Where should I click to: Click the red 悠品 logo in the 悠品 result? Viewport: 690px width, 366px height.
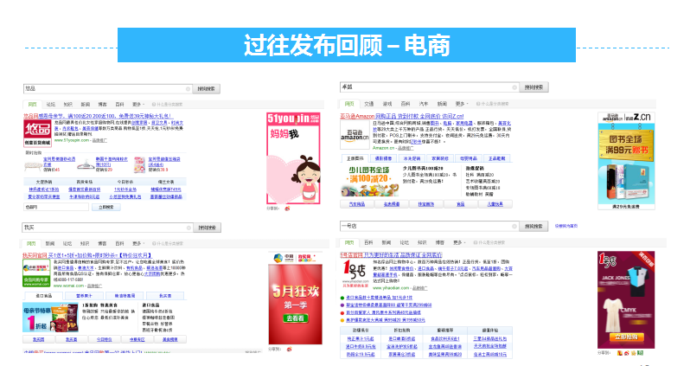tap(37, 132)
